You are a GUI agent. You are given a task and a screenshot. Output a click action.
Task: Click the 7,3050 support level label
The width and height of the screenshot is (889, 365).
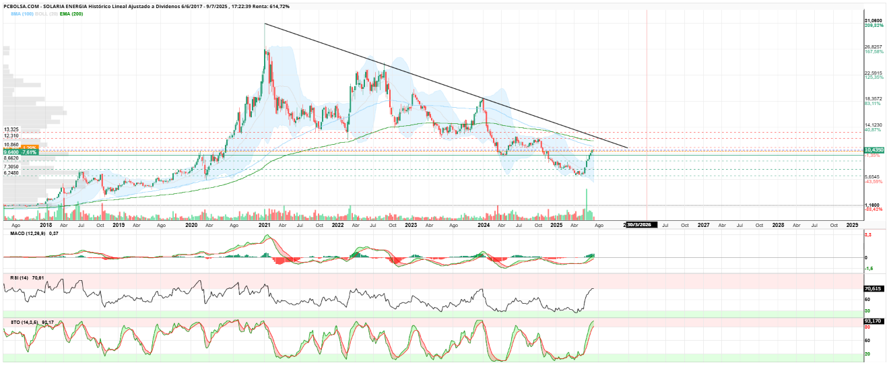click(11, 166)
